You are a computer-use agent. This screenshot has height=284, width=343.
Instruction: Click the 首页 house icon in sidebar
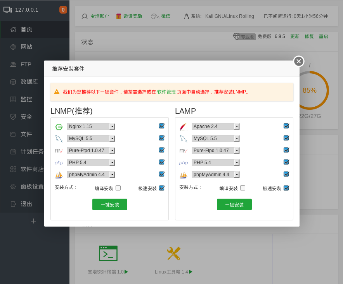pyautogui.click(x=13, y=29)
